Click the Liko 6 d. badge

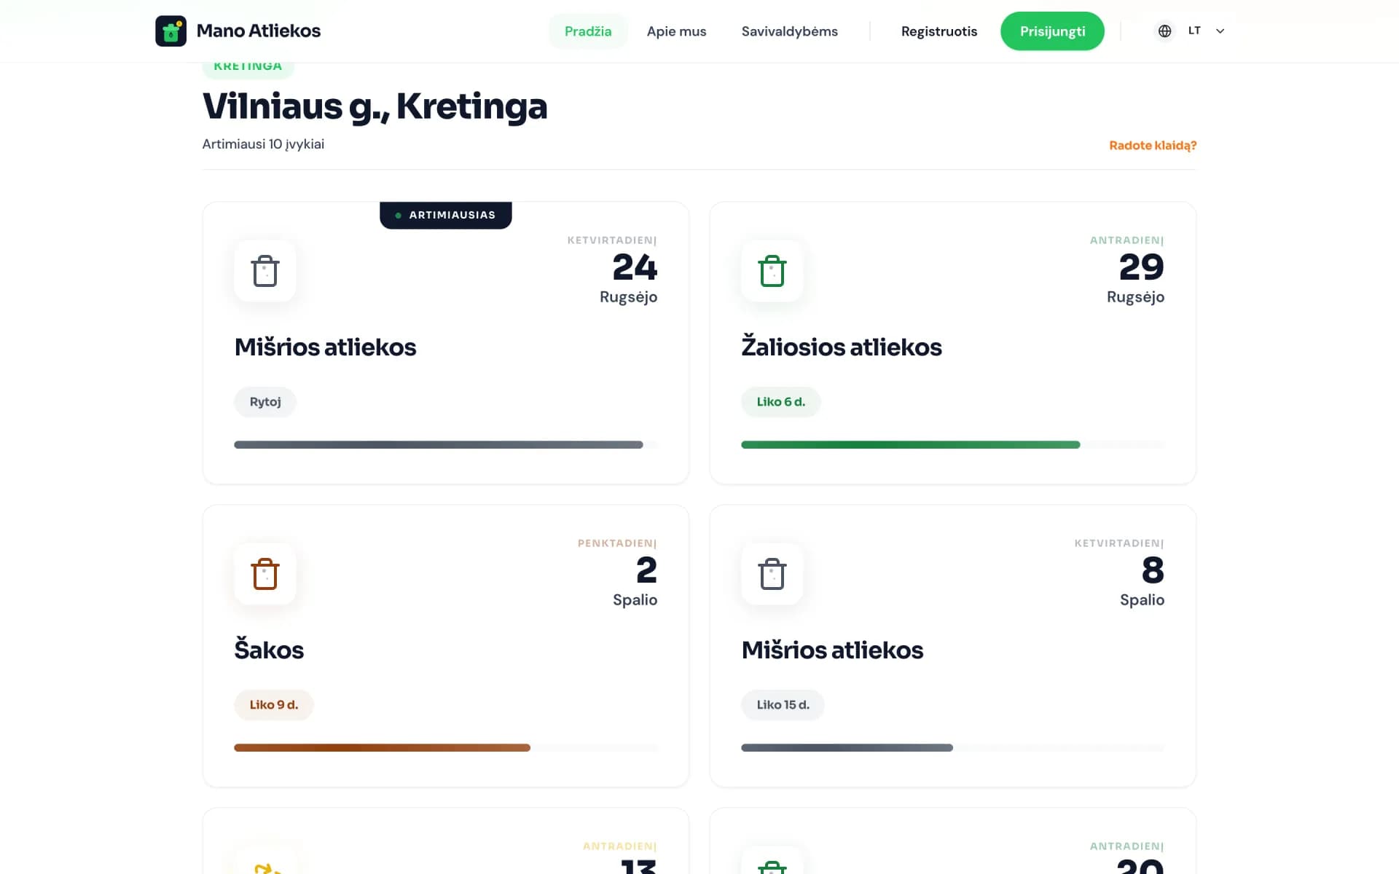780,402
